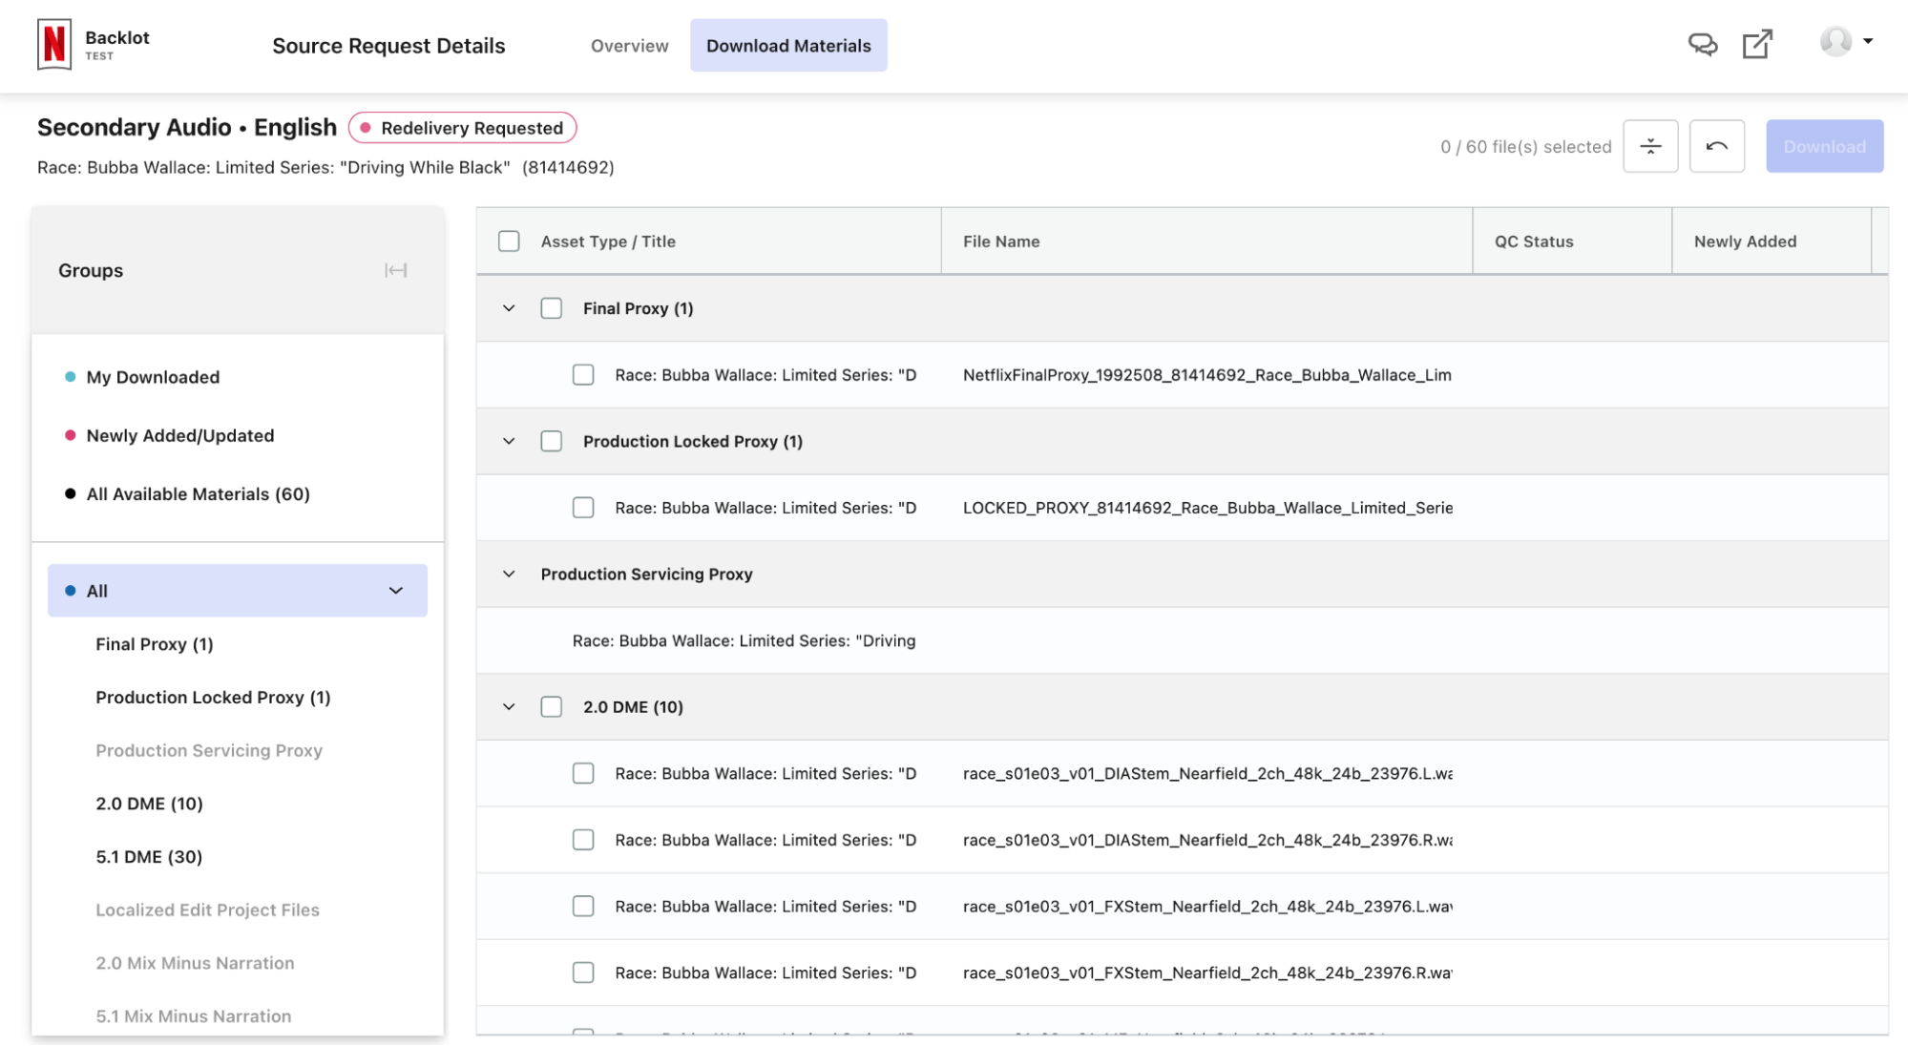Click the LOCKED_PROXY_81414692 file name
Image resolution: width=1908 pixels, height=1046 pixels.
(1207, 508)
